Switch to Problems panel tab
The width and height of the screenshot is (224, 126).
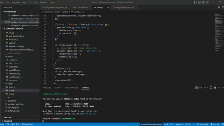[x=47, y=88]
